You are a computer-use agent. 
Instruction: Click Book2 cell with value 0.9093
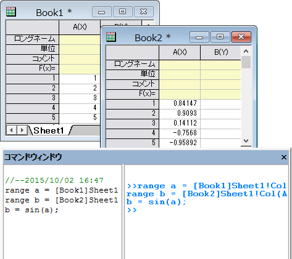click(x=180, y=114)
